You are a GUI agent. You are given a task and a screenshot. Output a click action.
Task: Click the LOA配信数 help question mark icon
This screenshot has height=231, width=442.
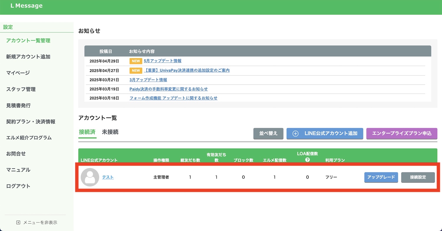(307, 160)
